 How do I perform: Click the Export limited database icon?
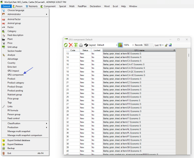[4, 140]
